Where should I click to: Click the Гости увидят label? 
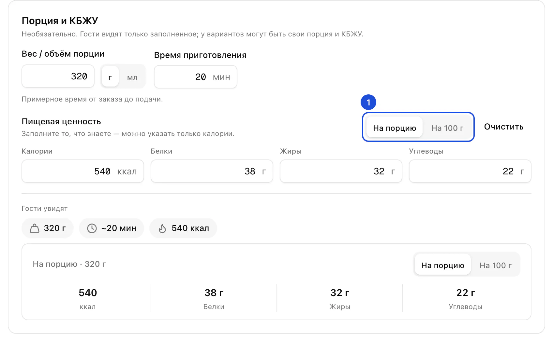pyautogui.click(x=45, y=209)
